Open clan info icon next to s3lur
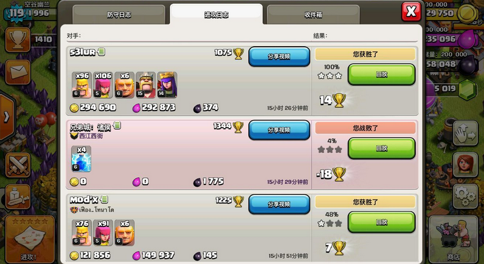This screenshot has height=264, width=484. point(102,52)
